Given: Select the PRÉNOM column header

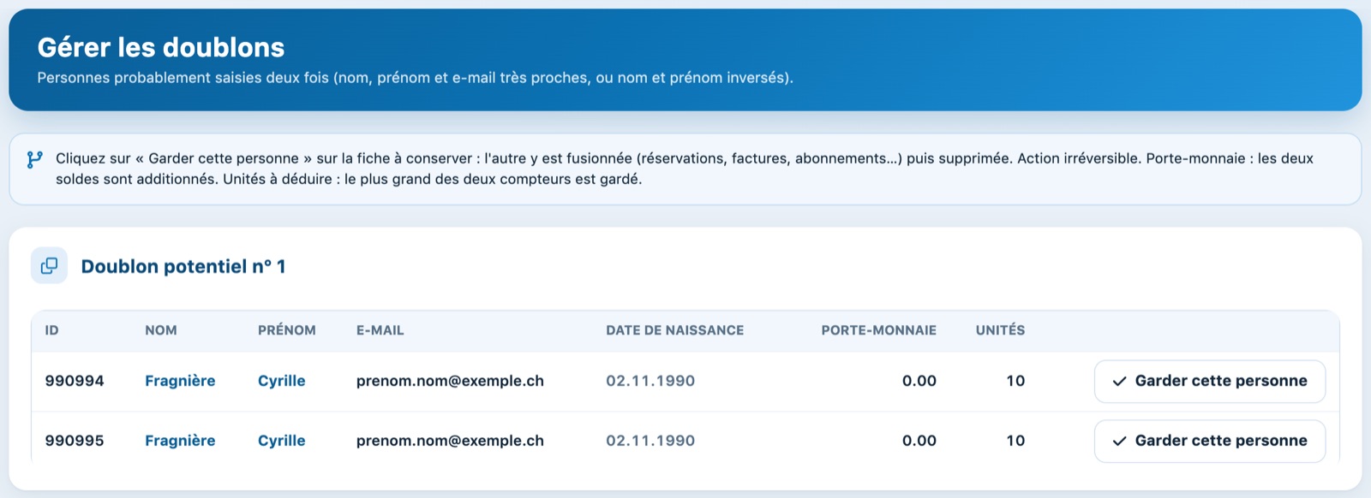Looking at the screenshot, I should point(287,330).
